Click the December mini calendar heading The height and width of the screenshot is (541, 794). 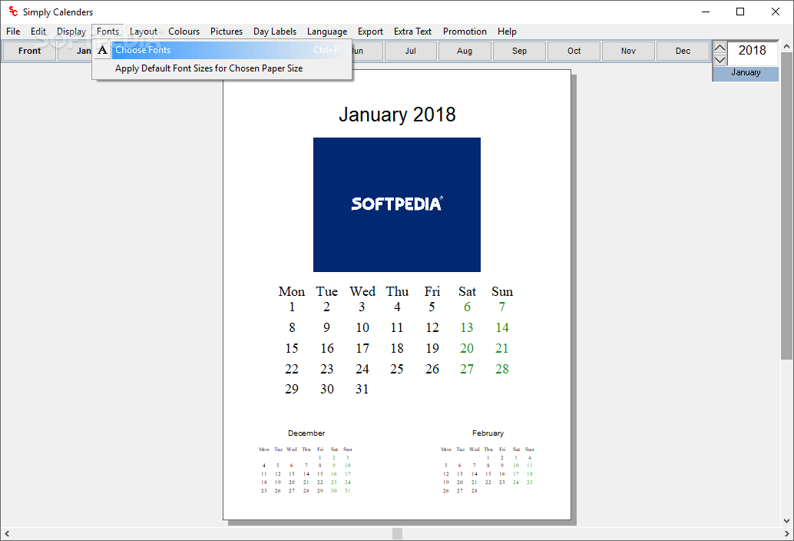pos(306,433)
